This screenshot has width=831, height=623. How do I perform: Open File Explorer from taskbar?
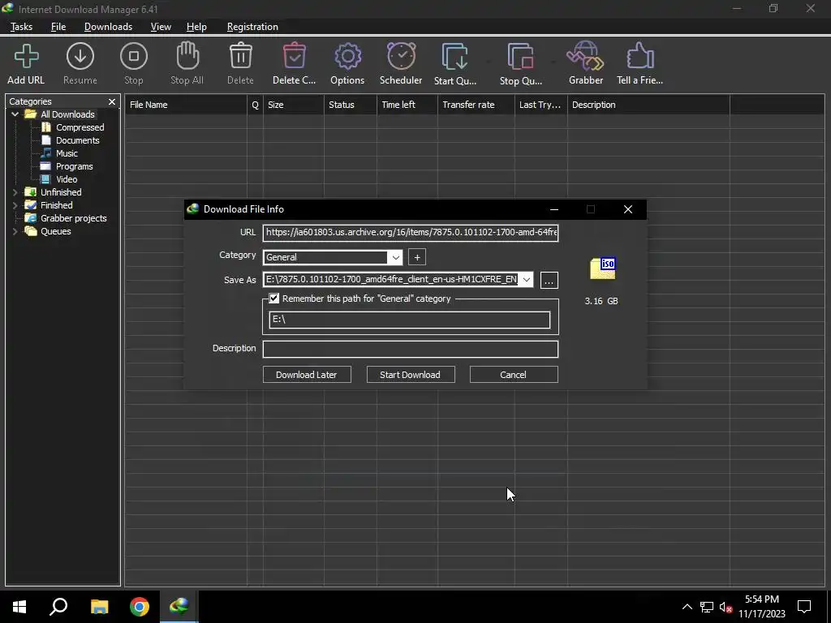pos(99,607)
